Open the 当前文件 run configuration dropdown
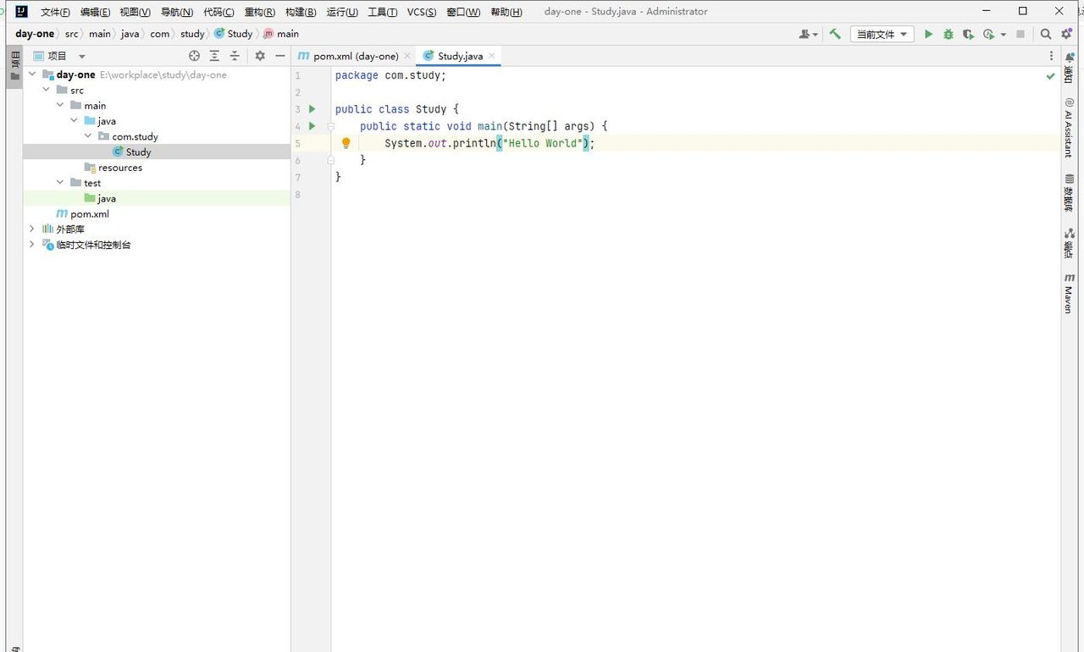 click(882, 34)
